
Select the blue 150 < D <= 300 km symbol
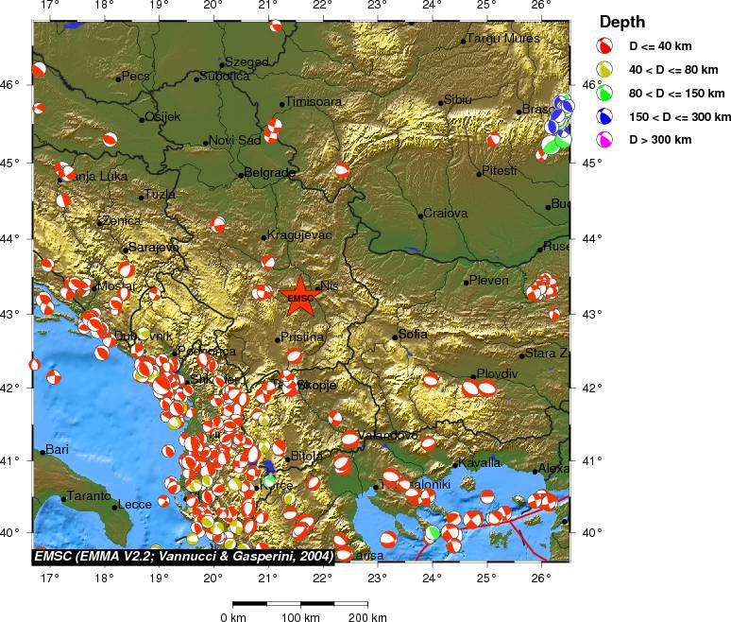604,116
